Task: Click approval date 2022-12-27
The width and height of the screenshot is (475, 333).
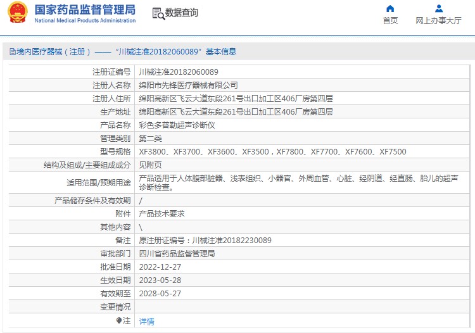Action: (x=160, y=267)
